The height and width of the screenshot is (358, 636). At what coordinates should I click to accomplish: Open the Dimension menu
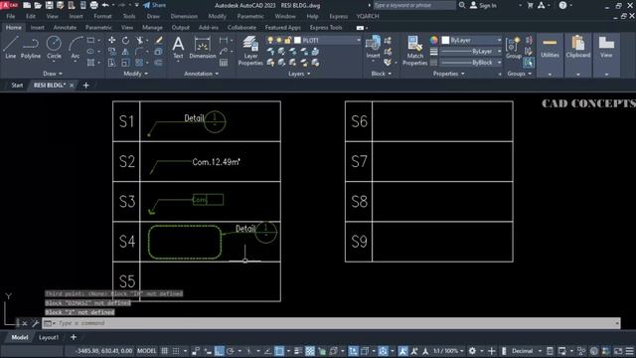184,16
